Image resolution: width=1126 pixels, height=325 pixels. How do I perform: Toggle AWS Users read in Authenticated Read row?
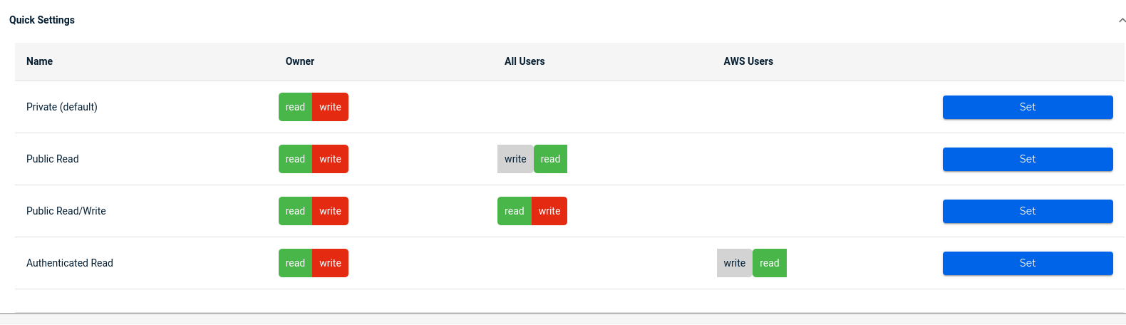(770, 263)
